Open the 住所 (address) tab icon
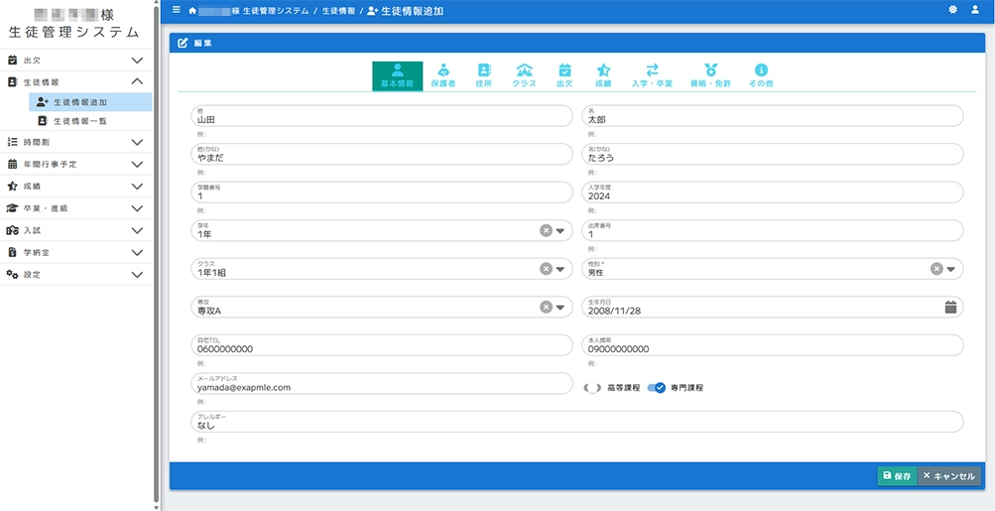The height and width of the screenshot is (511, 995). (484, 70)
